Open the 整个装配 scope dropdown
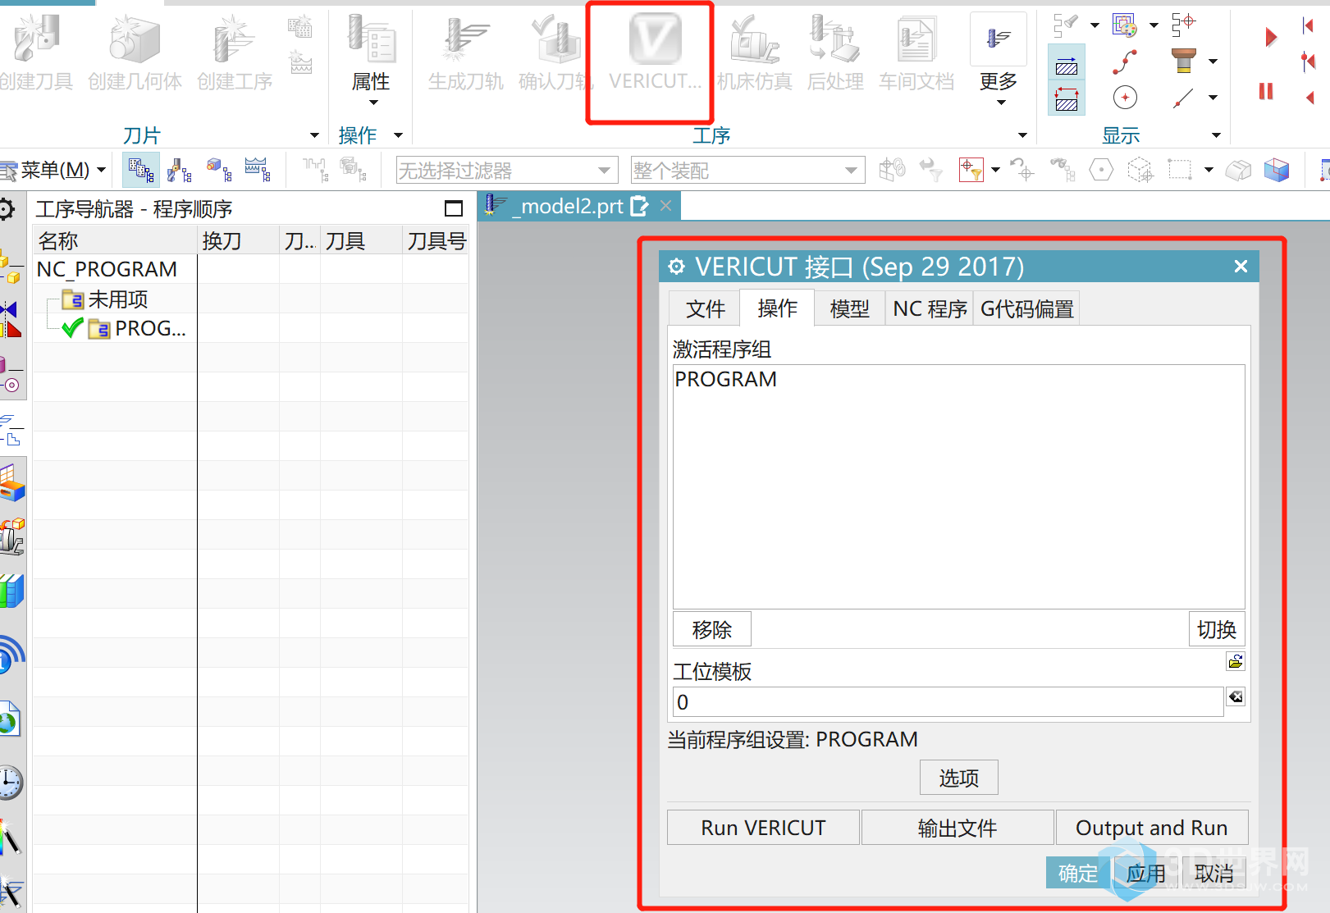 (747, 171)
